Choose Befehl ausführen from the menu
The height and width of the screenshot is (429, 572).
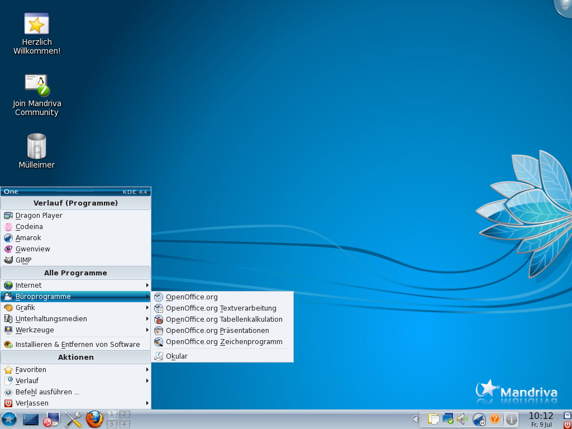47,392
